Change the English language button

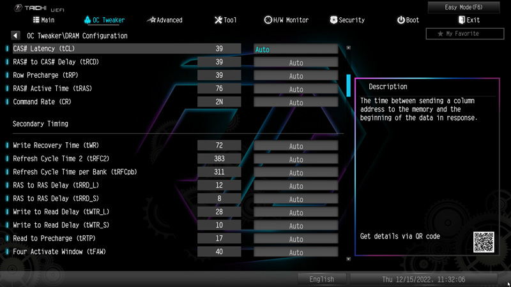[321, 279]
